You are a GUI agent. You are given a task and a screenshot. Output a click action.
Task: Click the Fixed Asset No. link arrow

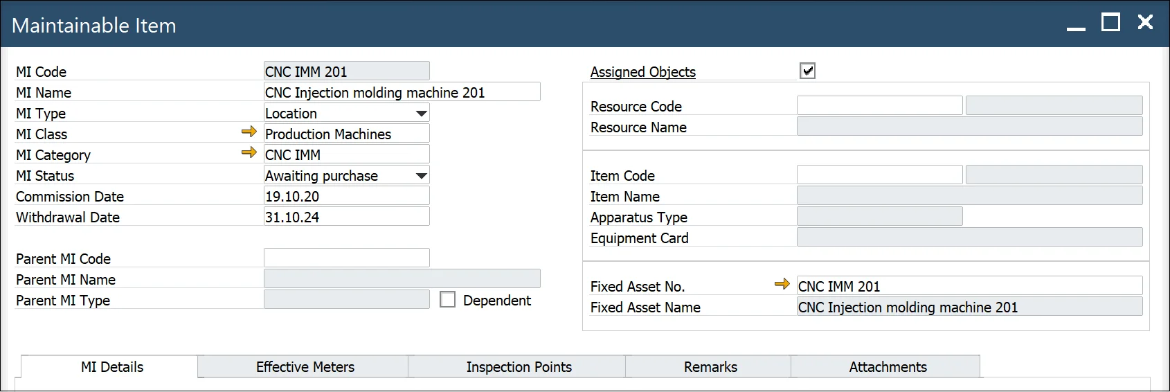[x=782, y=284]
